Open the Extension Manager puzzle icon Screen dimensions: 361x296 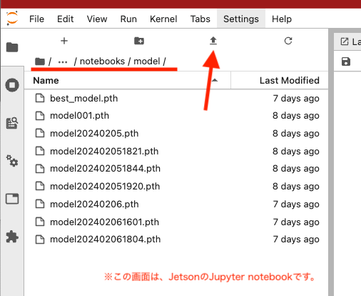point(12,237)
